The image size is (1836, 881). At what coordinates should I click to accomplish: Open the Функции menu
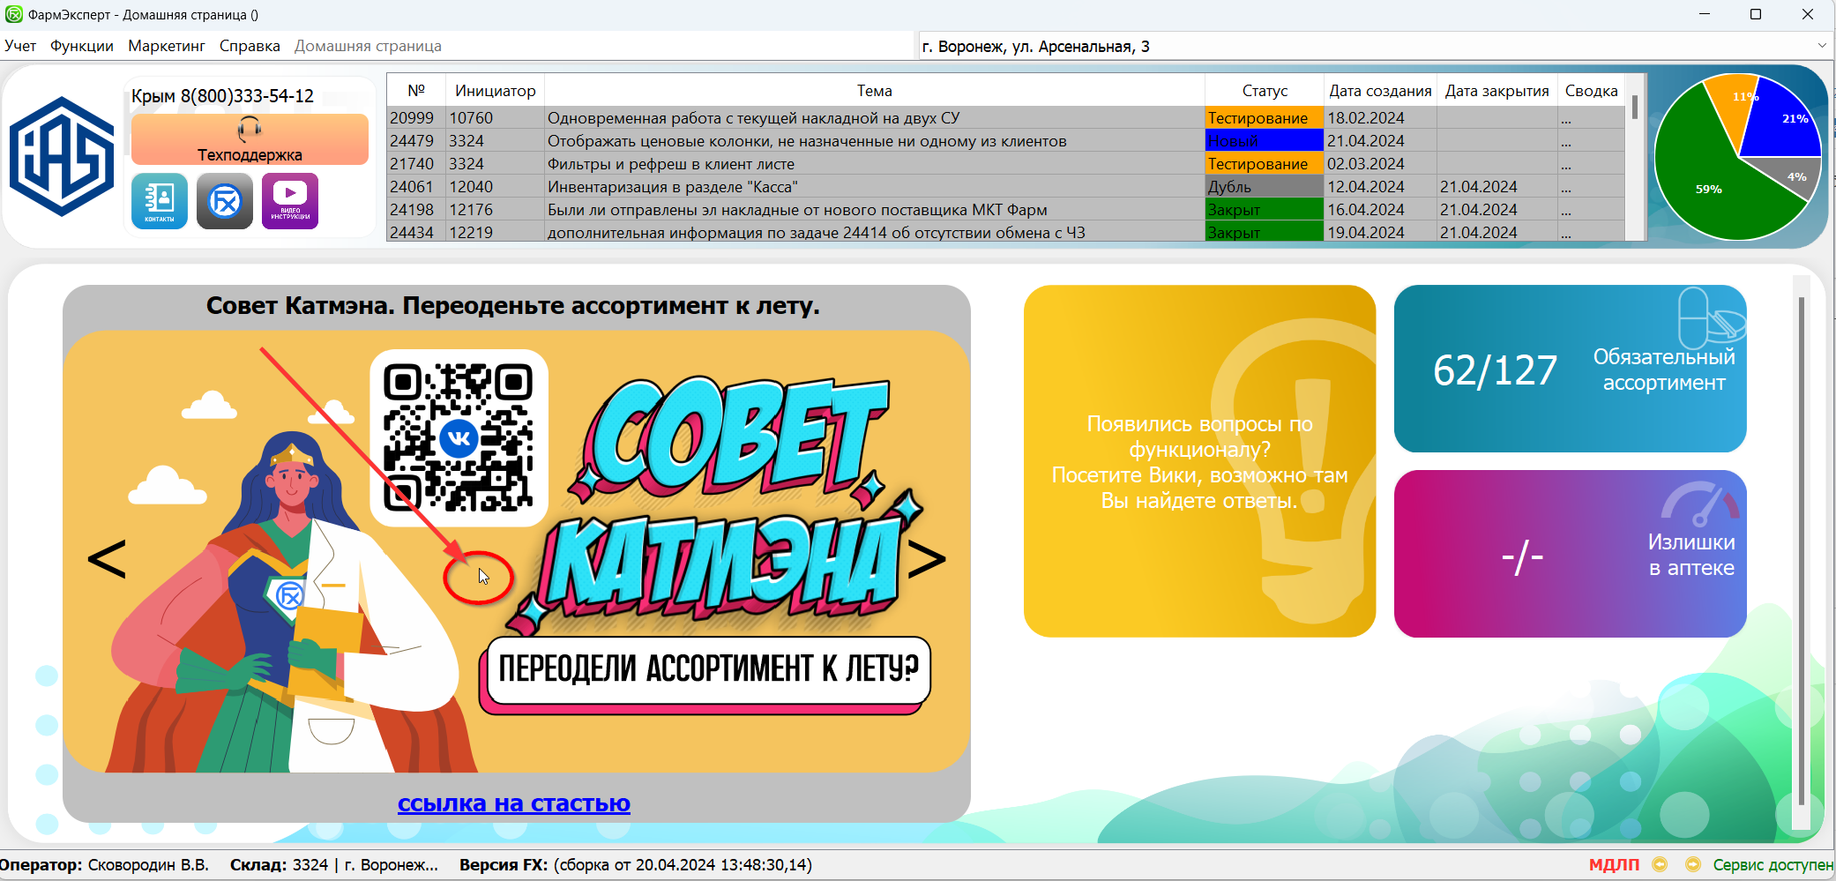pyautogui.click(x=82, y=46)
